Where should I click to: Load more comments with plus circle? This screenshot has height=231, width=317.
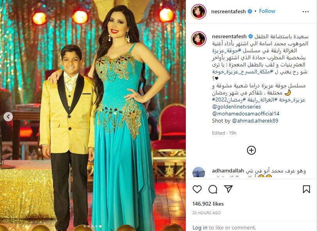coord(251,150)
